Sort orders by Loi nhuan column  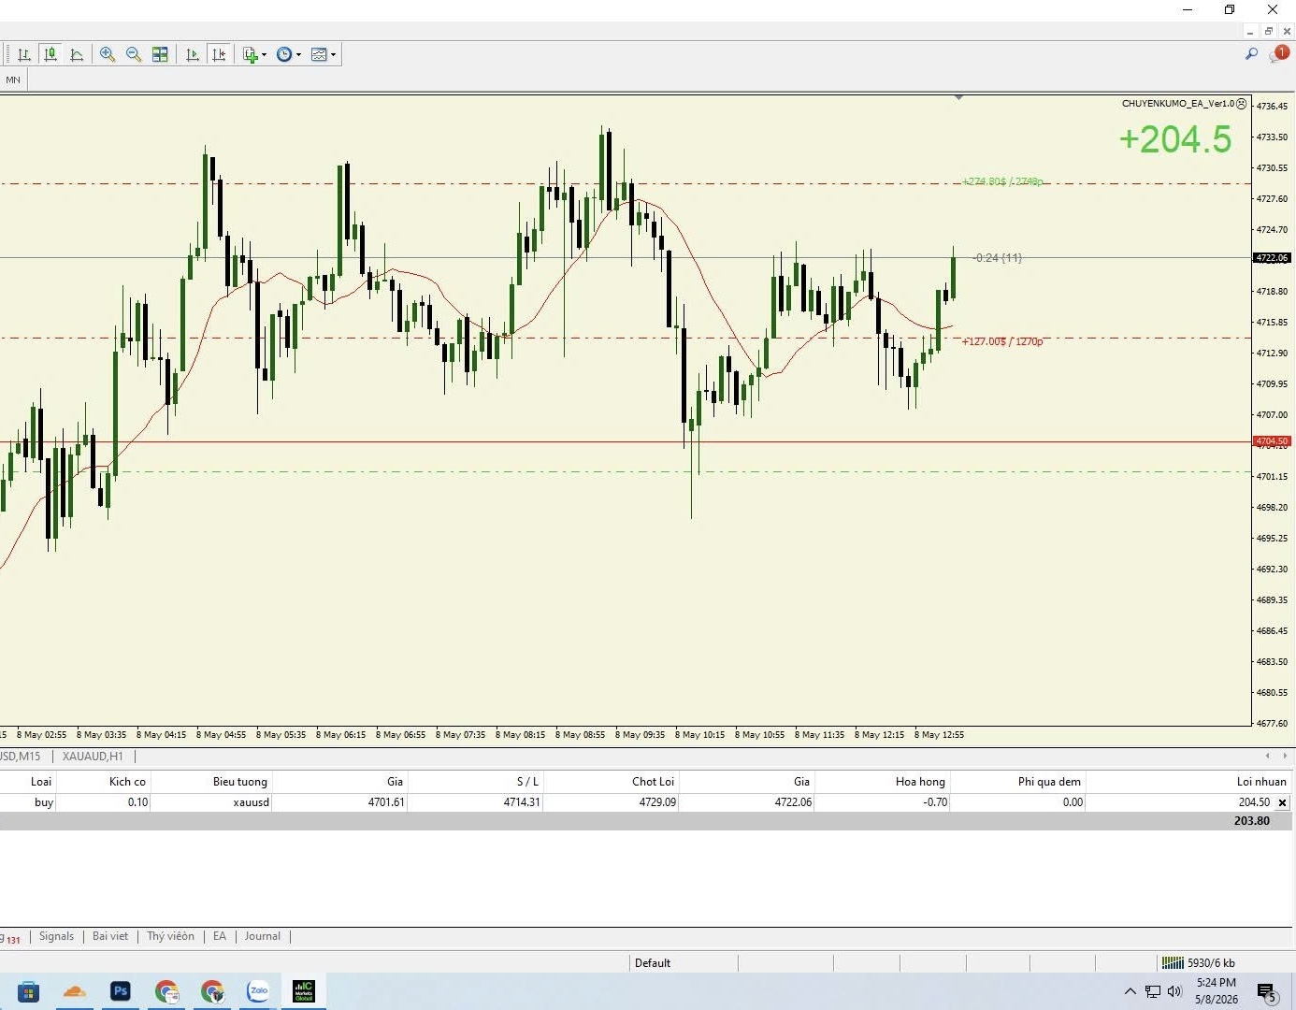pos(1261,782)
